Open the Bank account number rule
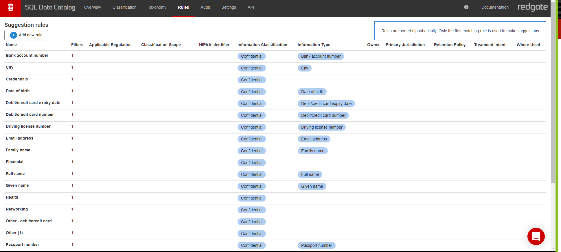The height and width of the screenshot is (252, 561). tap(27, 55)
